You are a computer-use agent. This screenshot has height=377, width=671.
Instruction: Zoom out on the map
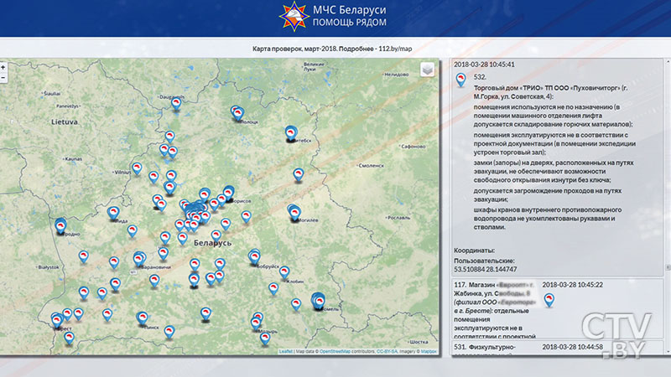tap(3, 78)
